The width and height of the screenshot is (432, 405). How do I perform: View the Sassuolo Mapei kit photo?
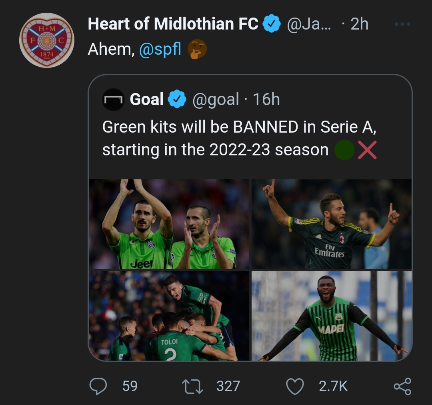[x=332, y=316]
